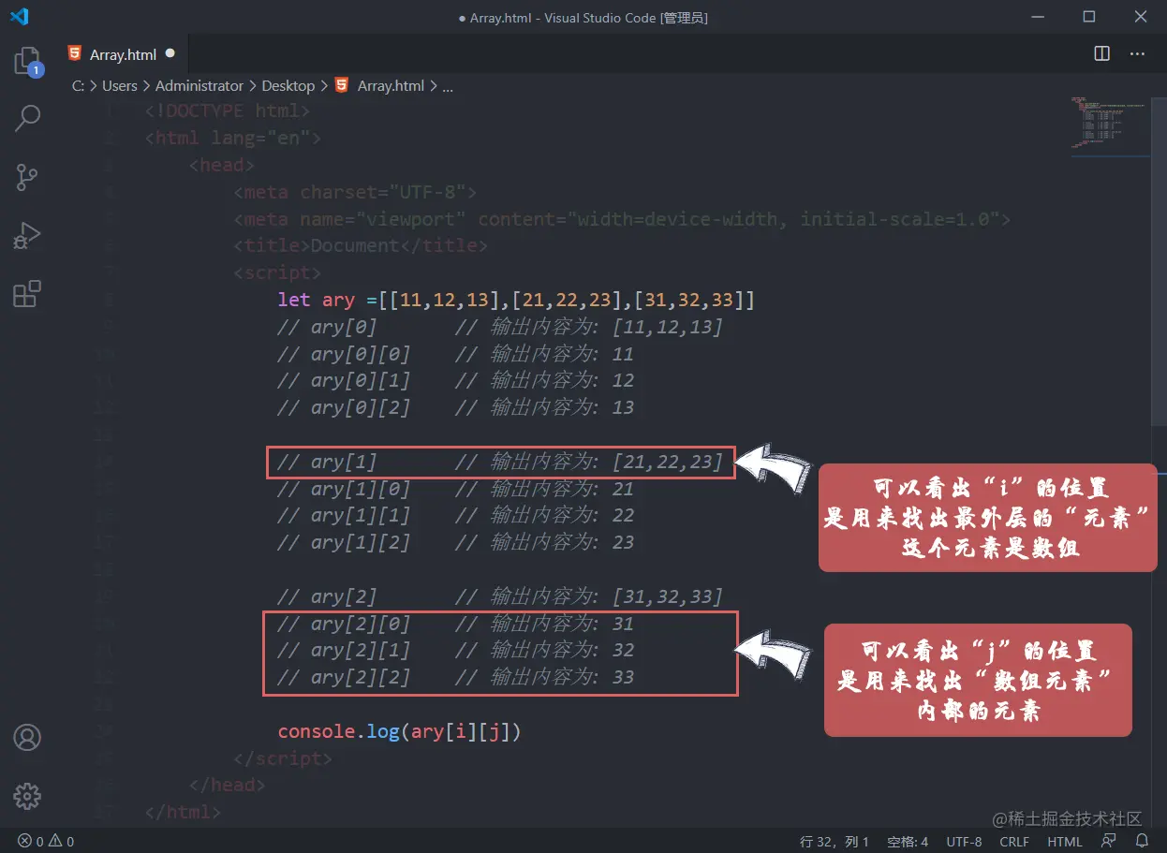Click the 'console.log(ary[i][j])' line

399,731
